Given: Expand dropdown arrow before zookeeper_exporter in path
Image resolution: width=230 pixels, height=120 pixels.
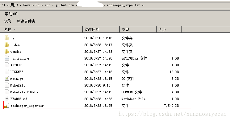Looking at the screenshot, I should tap(104, 5).
